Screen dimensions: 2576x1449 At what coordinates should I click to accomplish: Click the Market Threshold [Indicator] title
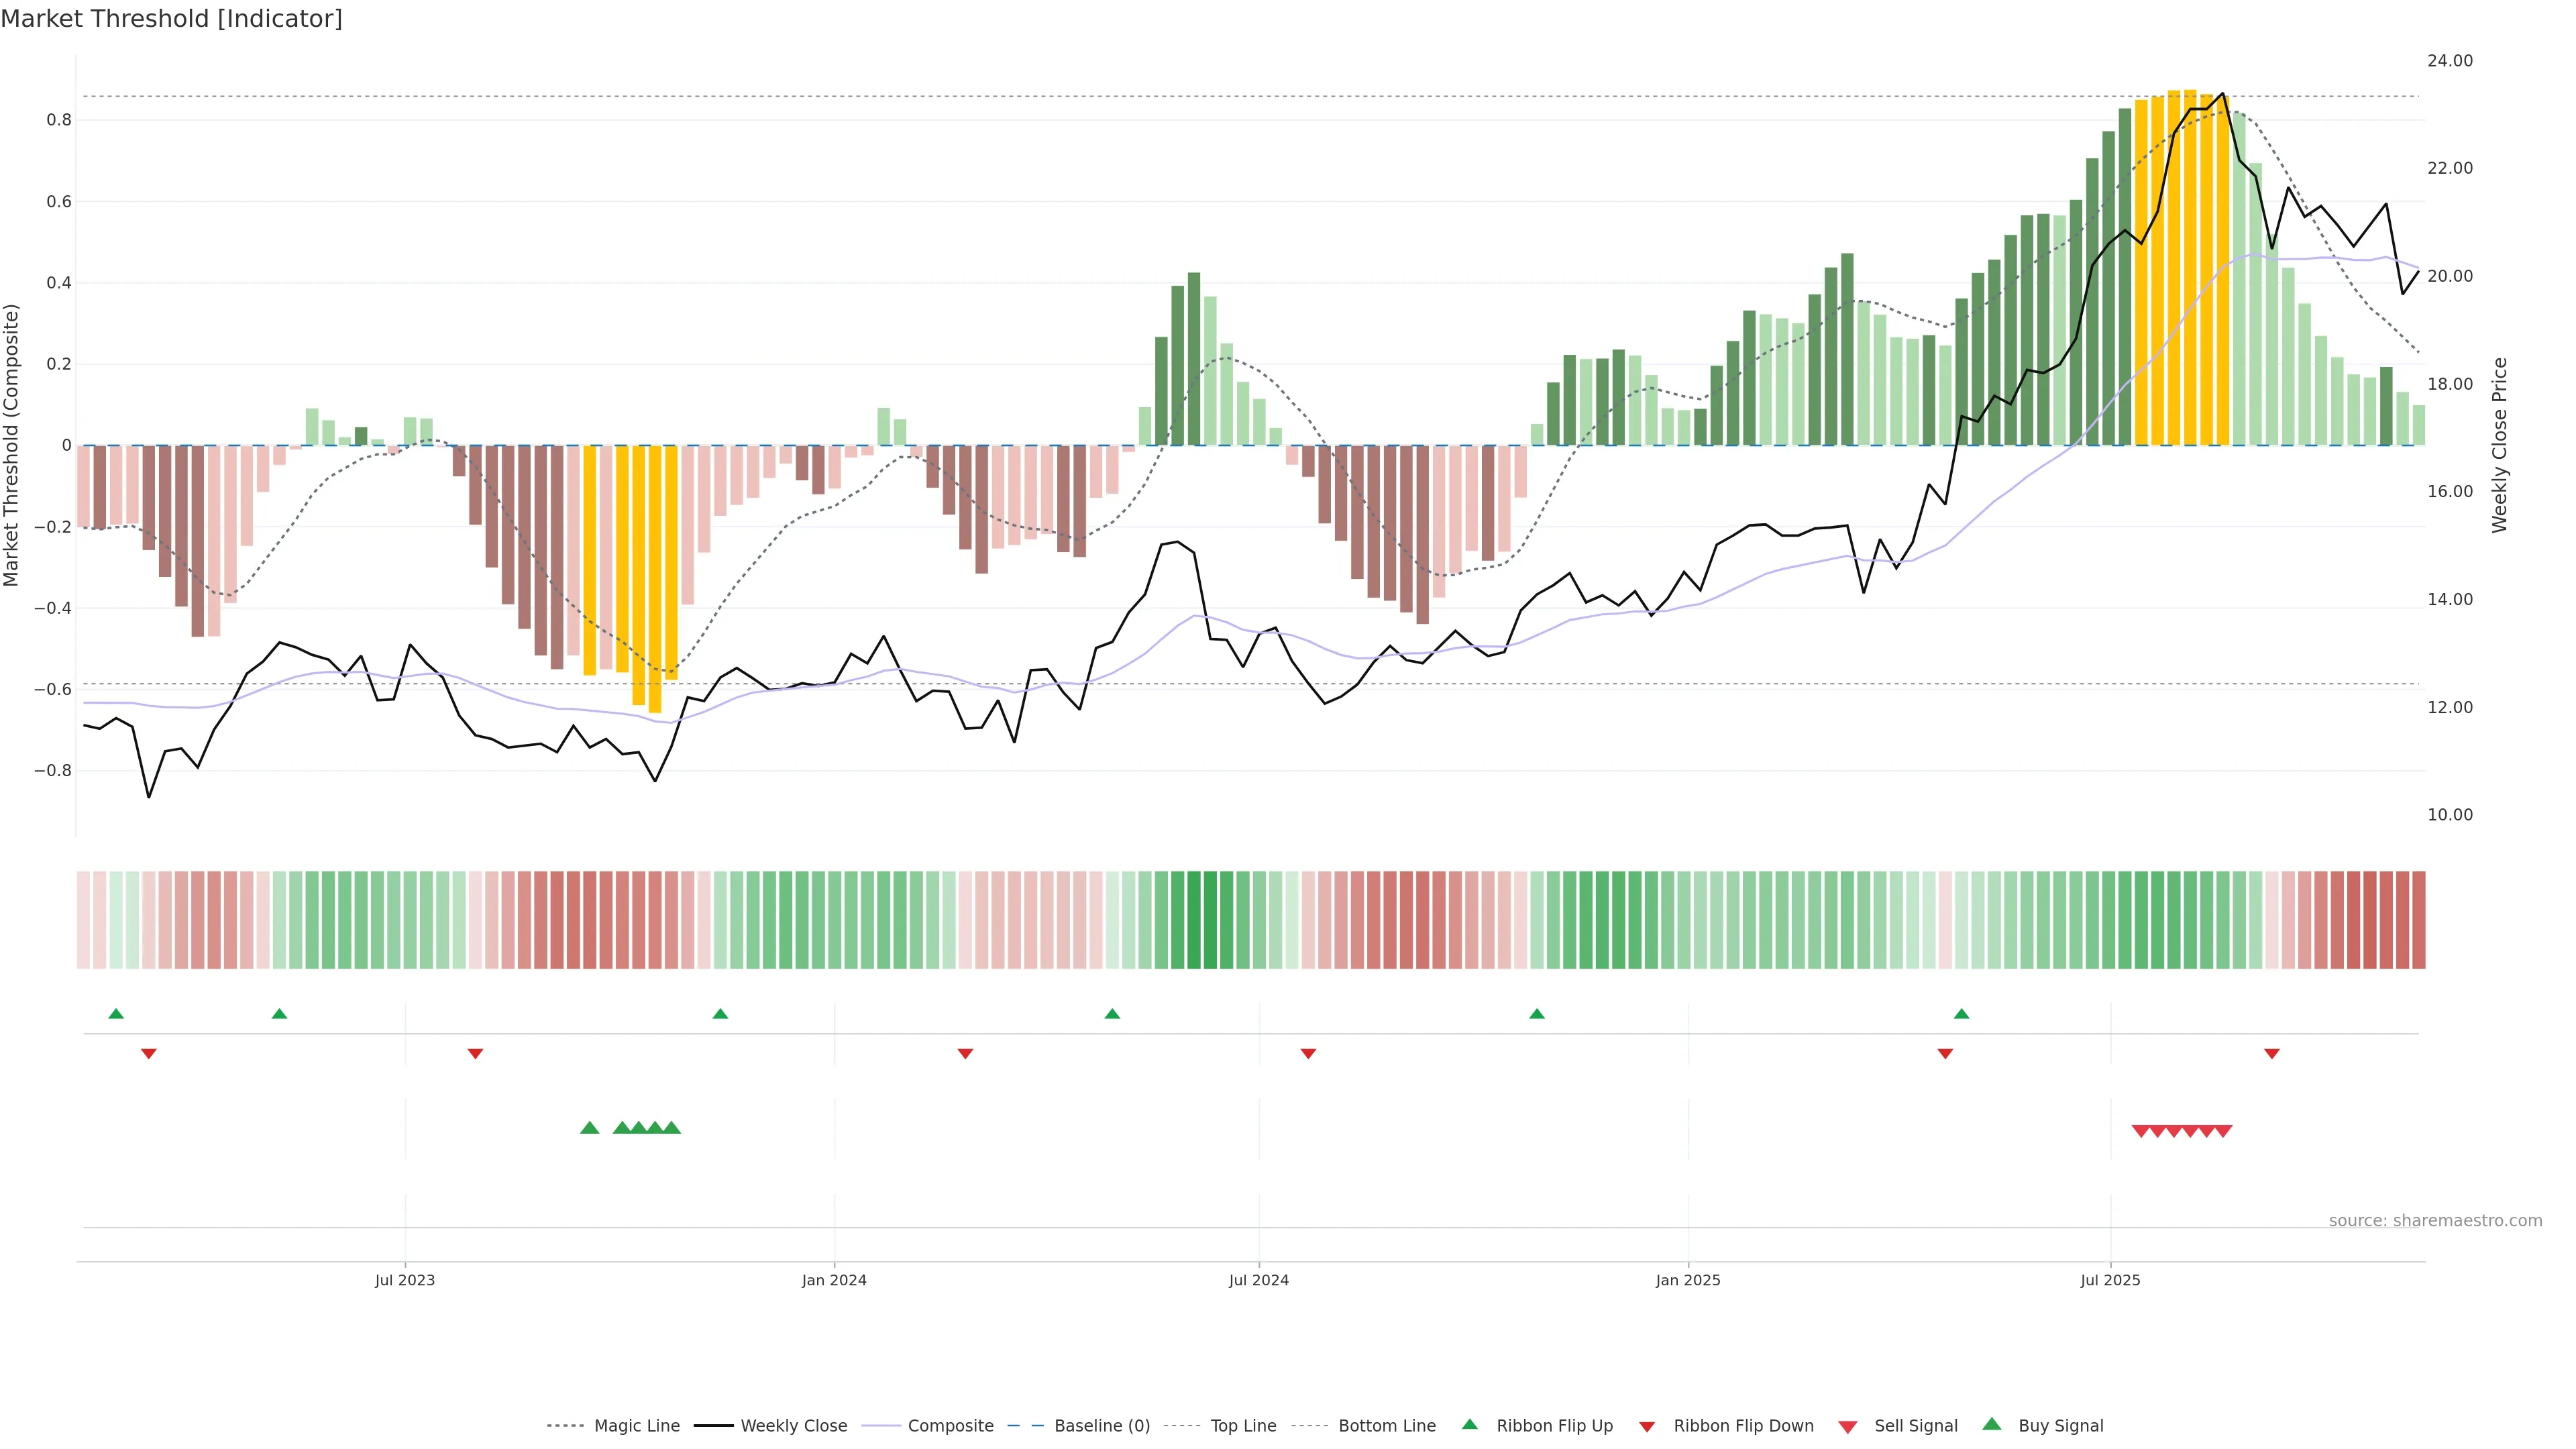pos(171,19)
